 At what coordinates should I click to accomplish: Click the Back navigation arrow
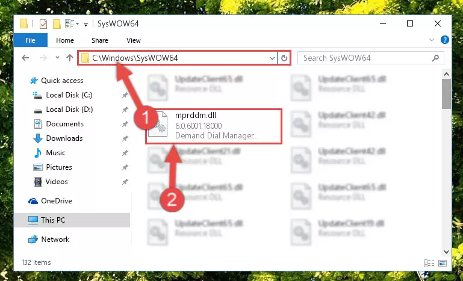pos(25,58)
